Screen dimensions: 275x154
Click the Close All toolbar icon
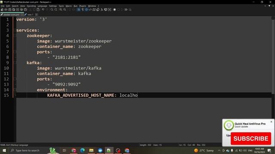point(21,9)
